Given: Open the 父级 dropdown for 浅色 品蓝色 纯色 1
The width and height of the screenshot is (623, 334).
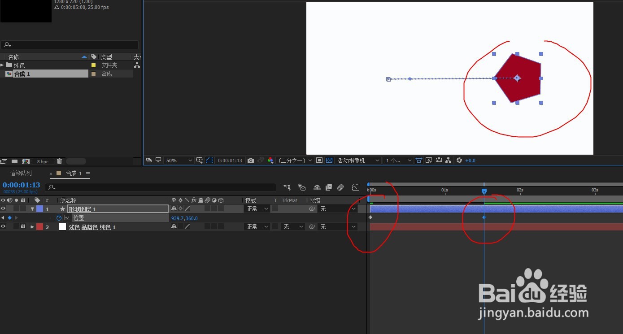Looking at the screenshot, I should [x=338, y=227].
